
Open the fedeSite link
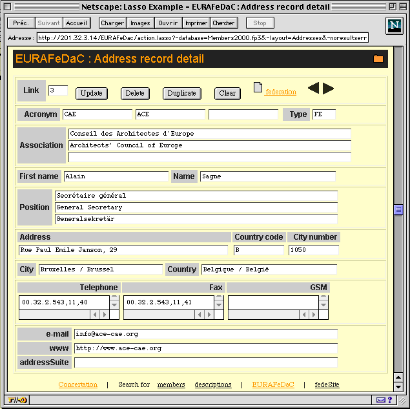pyautogui.click(x=327, y=384)
